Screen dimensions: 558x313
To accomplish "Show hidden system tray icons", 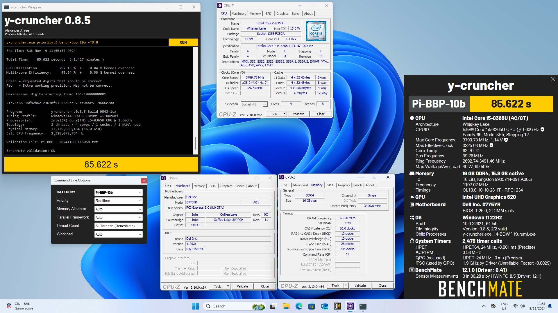I will [484, 306].
